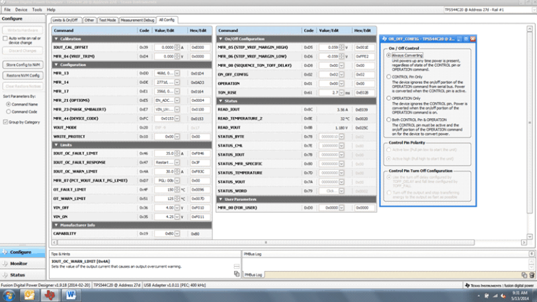Open the File menu

(x=7, y=10)
